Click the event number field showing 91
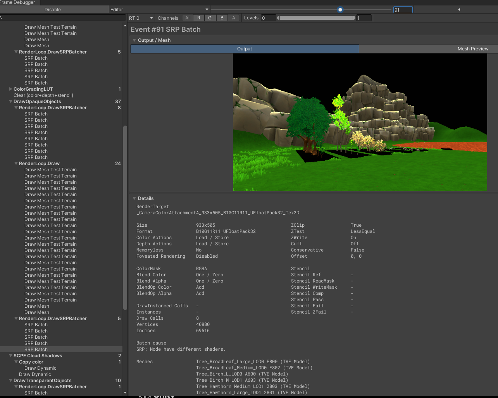 tap(403, 10)
